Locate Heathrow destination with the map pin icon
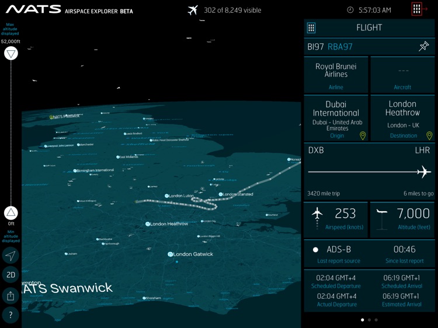438x328 pixels. (429, 135)
